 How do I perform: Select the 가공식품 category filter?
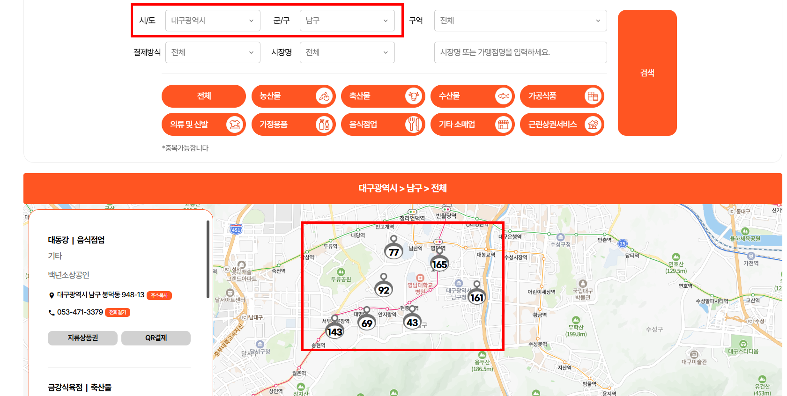tap(562, 96)
